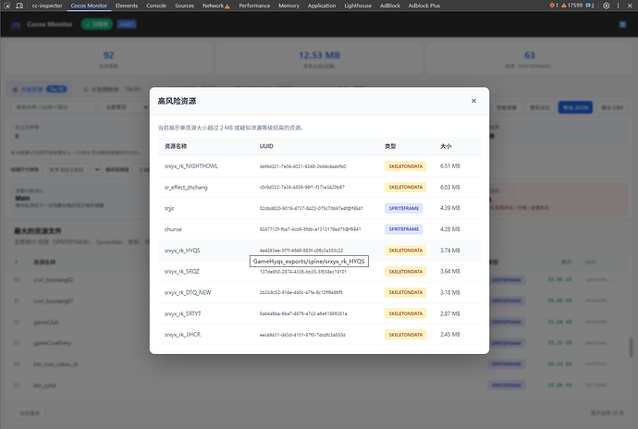Click the UUID column header in dialog
The image size is (638, 429).
266,146
